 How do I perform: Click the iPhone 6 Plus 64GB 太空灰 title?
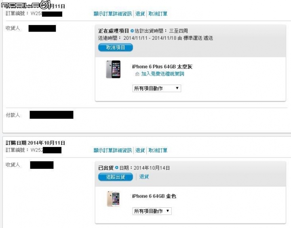(x=162, y=66)
